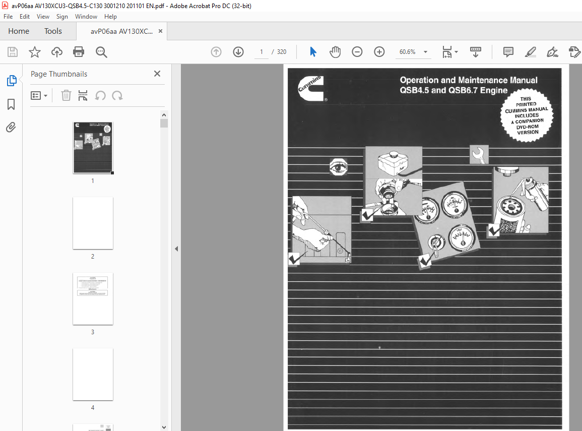Zoom in with plus button
The height and width of the screenshot is (431, 582).
tap(379, 52)
